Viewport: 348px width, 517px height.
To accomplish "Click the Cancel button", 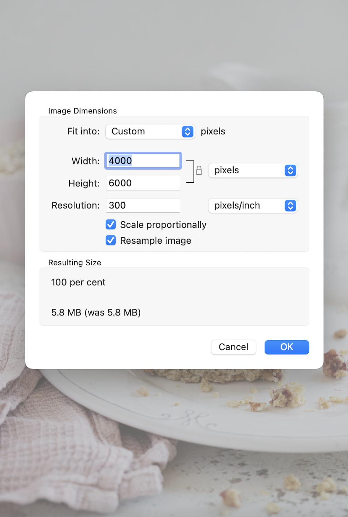I will [233, 347].
